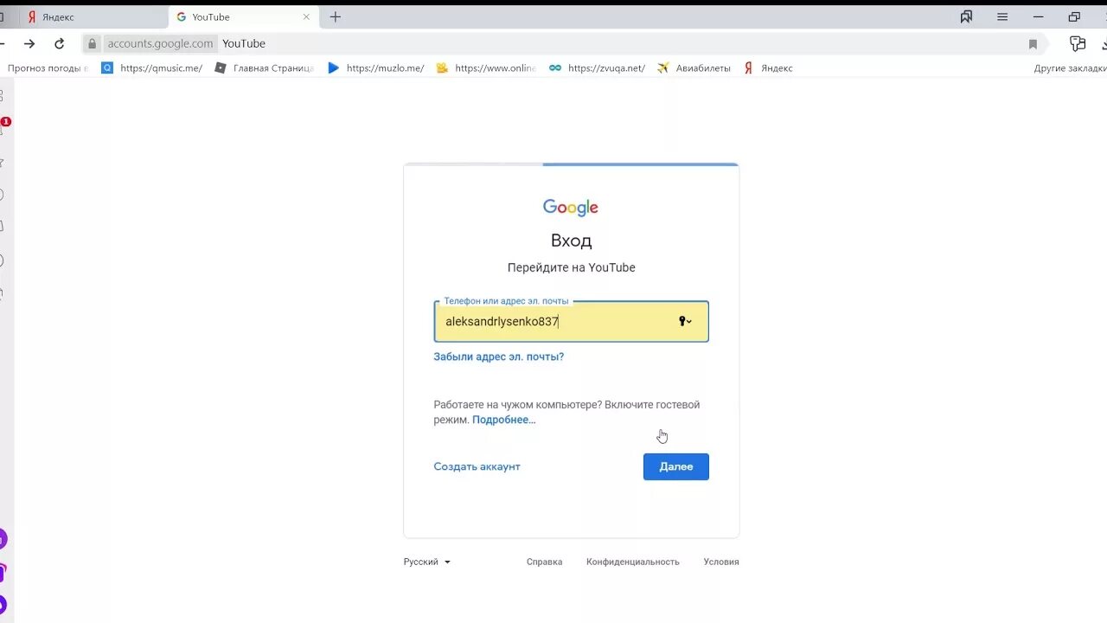
Task: Open Подробнее link about guest mode
Action: click(x=503, y=420)
